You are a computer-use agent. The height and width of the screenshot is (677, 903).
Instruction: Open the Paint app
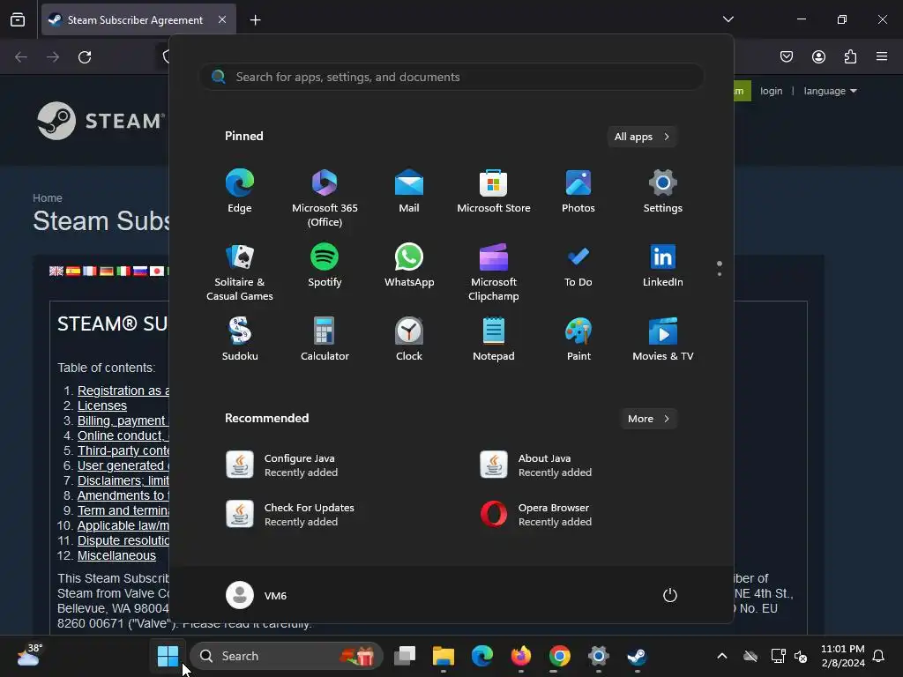pyautogui.click(x=578, y=339)
